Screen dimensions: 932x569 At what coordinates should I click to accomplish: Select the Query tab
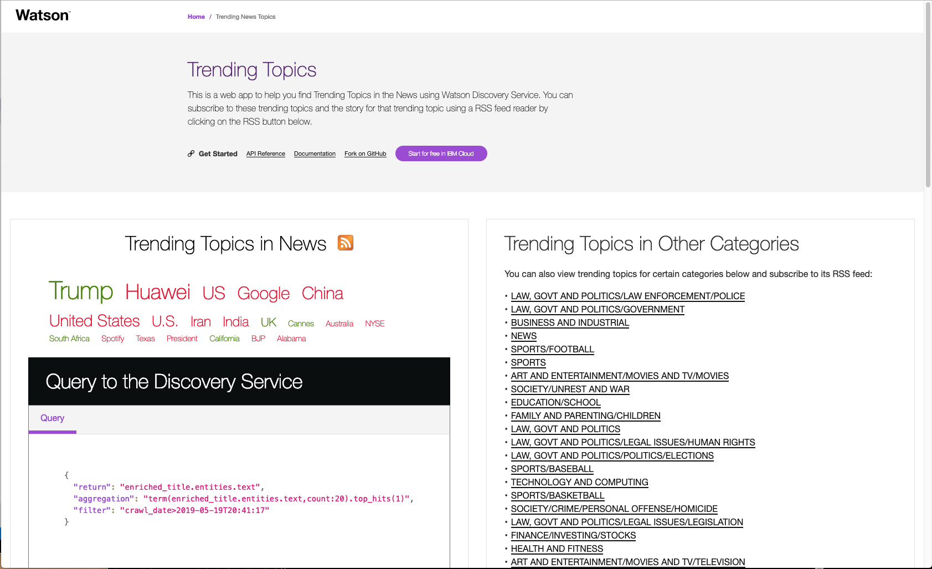[x=53, y=419]
